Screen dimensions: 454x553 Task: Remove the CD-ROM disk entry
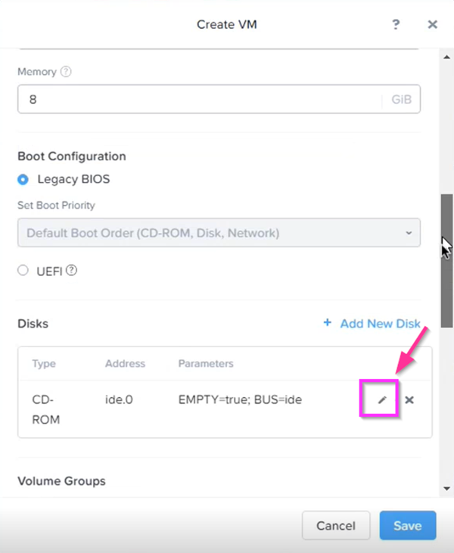pyautogui.click(x=409, y=400)
